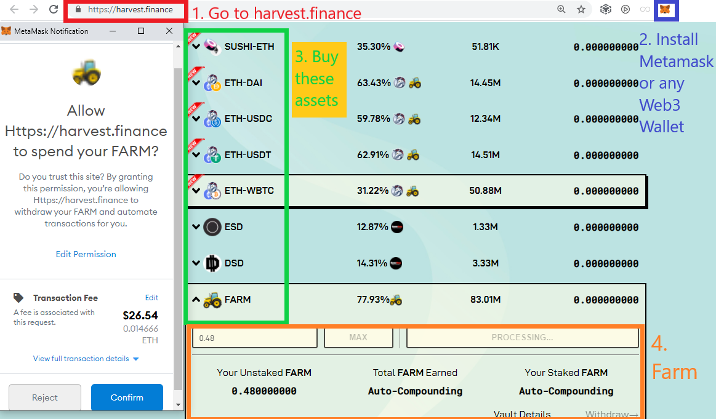Click the Withdraw link in FARM vault

pyautogui.click(x=612, y=414)
